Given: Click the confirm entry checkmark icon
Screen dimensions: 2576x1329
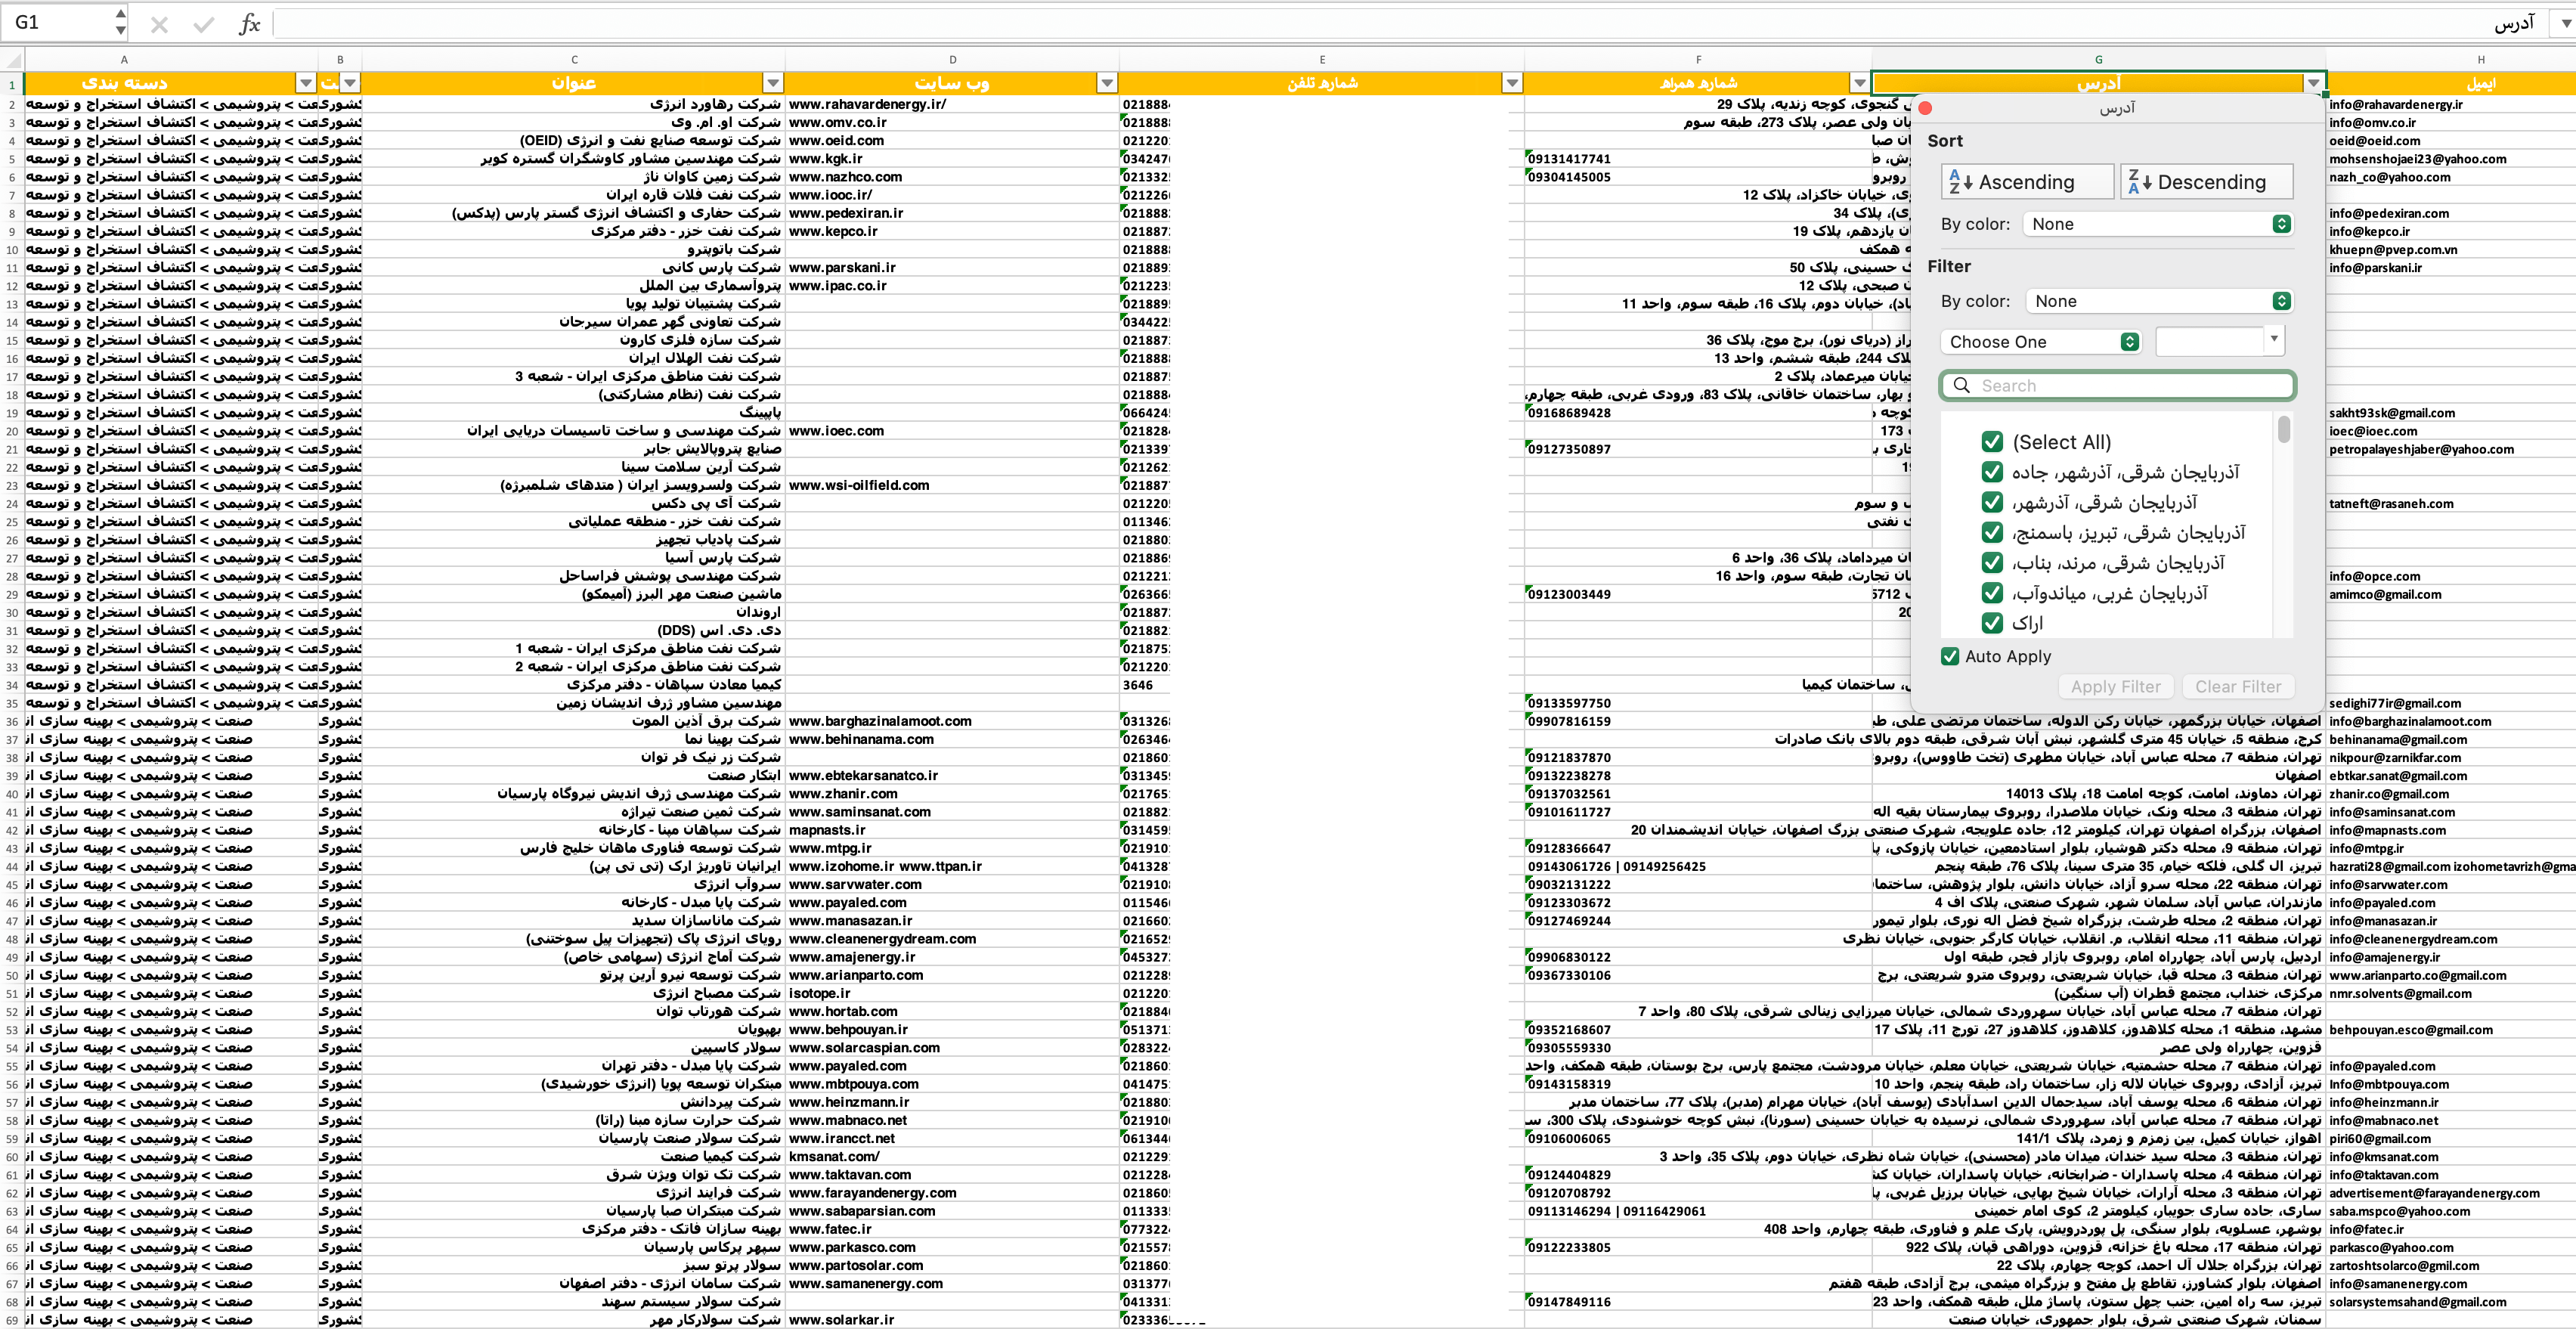Looking at the screenshot, I should 204,24.
